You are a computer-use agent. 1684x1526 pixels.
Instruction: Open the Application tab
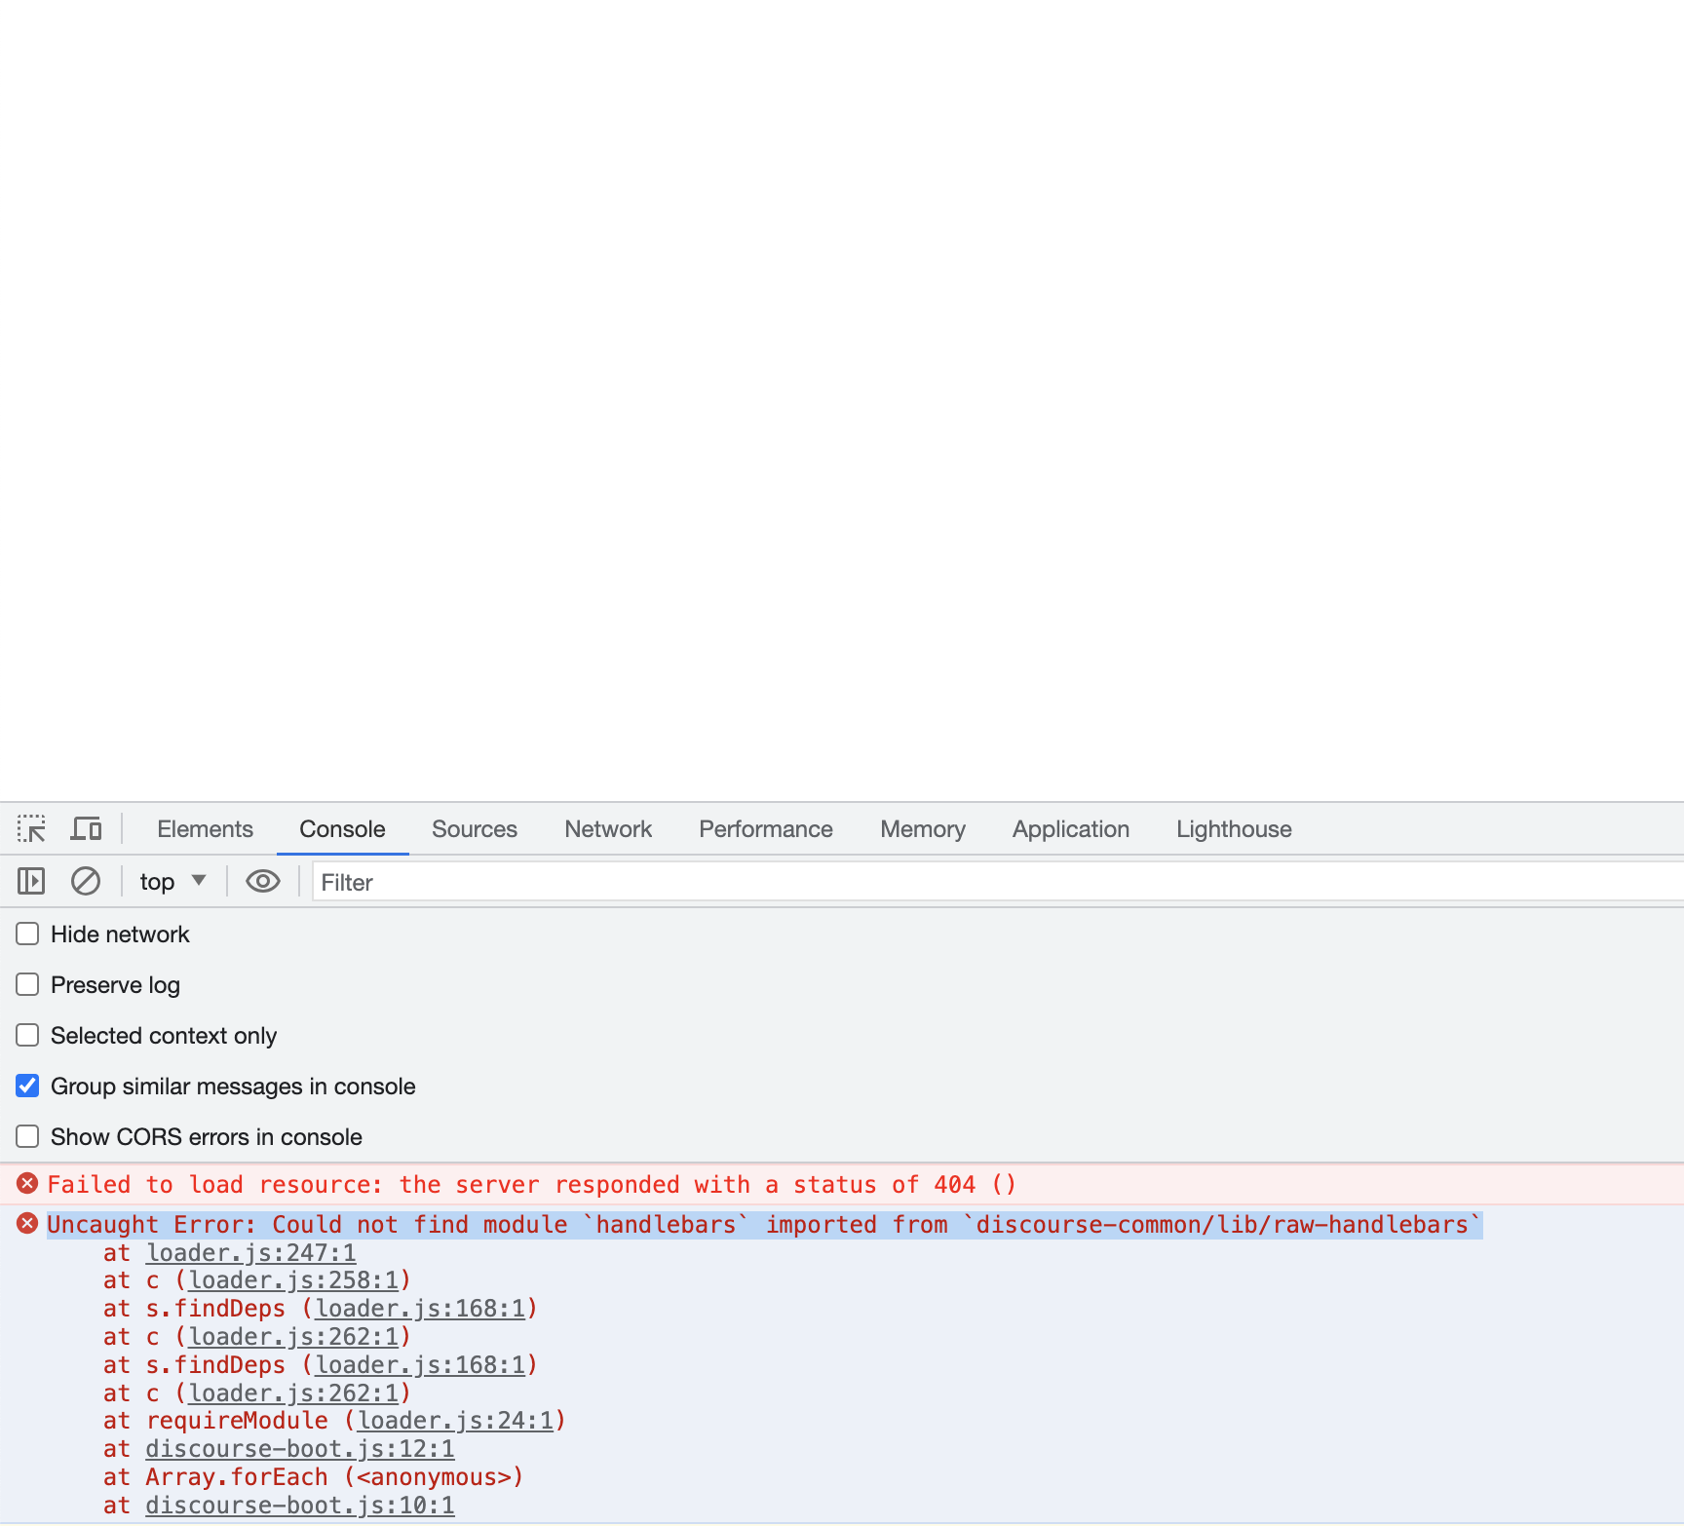click(1071, 829)
